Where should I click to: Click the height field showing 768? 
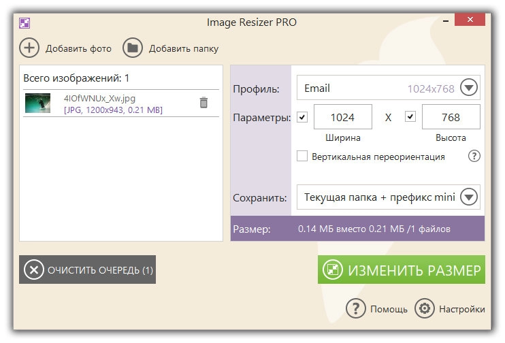click(x=451, y=117)
